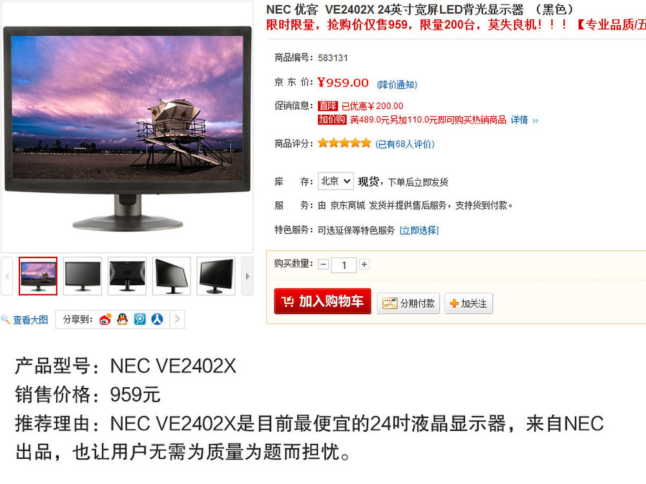This screenshot has height=484, width=646.
Task: Share product to Sina Weibo icon
Action: tap(105, 319)
